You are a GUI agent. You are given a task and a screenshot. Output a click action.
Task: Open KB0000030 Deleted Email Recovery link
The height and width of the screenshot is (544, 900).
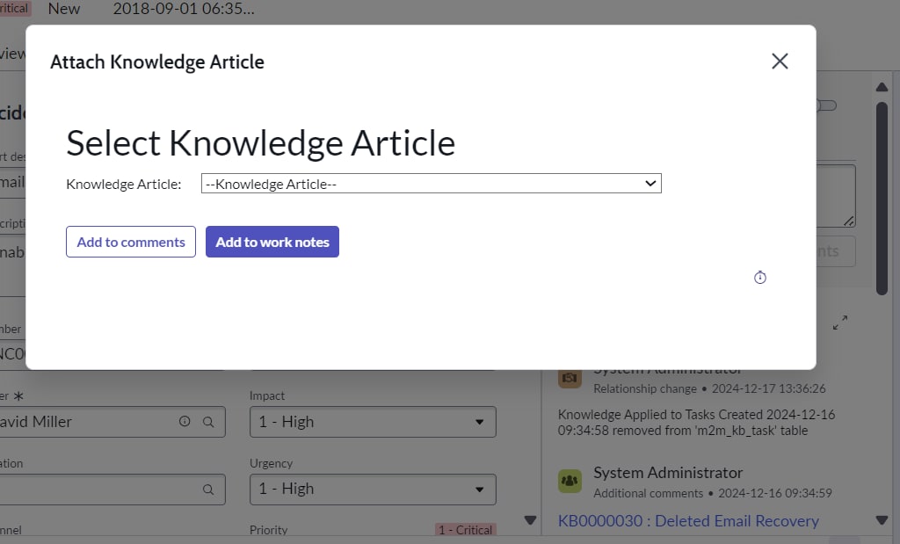tap(688, 520)
